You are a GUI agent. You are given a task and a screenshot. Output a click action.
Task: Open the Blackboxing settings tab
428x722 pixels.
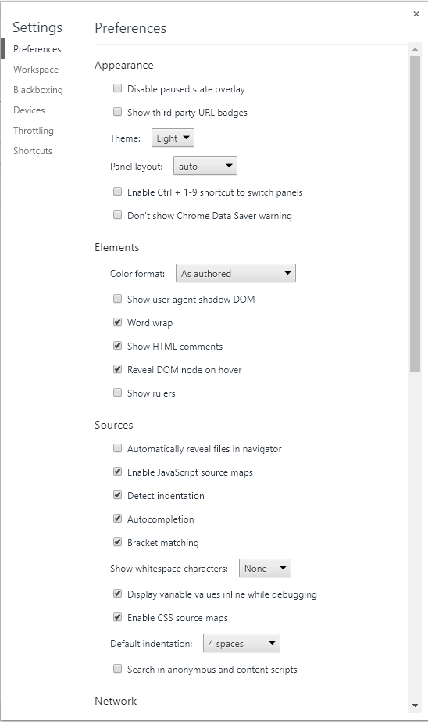point(38,90)
